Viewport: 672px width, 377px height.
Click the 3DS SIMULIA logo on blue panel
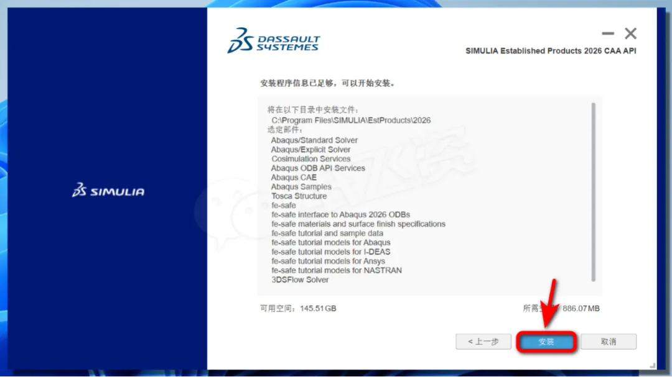[108, 190]
